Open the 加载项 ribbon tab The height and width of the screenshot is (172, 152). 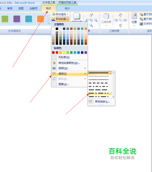34,8
